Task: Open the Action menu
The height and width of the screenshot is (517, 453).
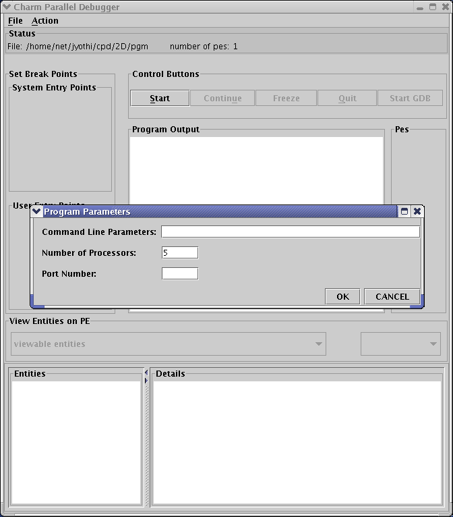Action: pos(45,21)
